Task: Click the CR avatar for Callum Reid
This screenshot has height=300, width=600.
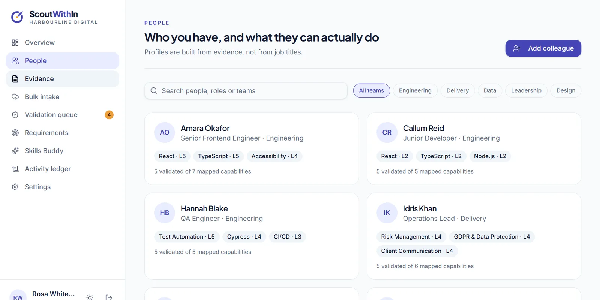Action: (387, 132)
